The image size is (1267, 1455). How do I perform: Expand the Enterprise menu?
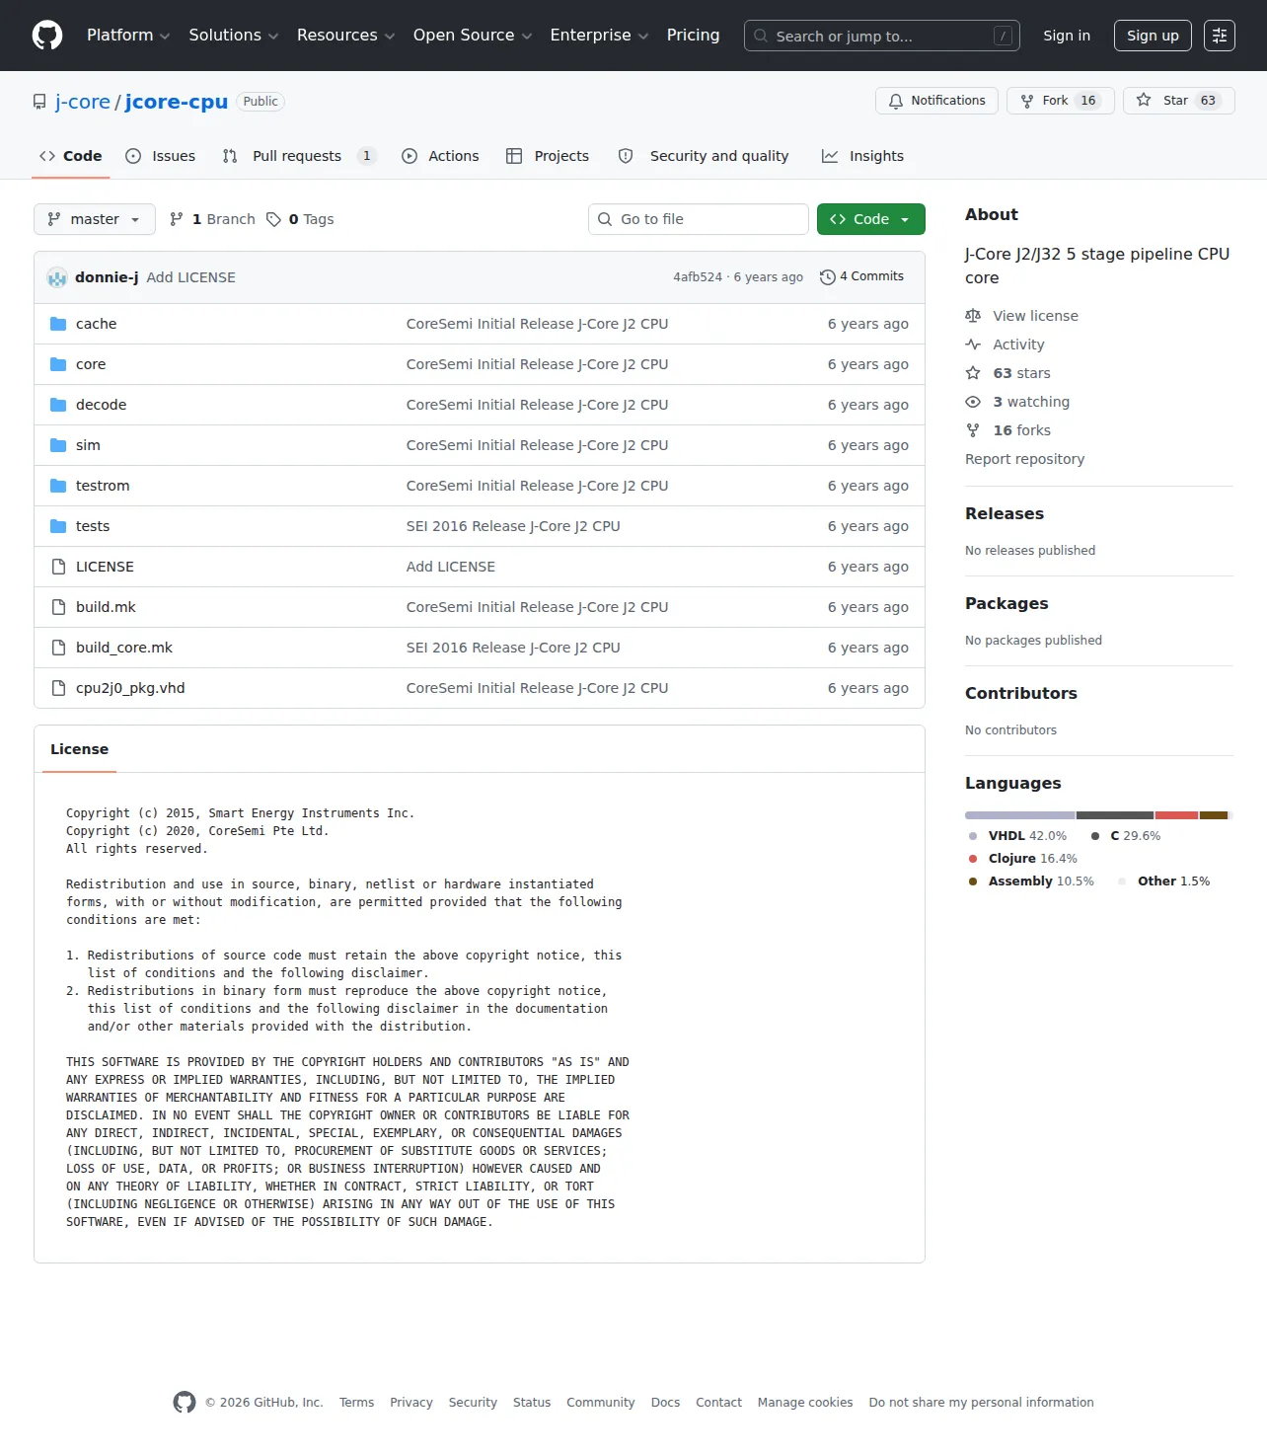click(599, 36)
